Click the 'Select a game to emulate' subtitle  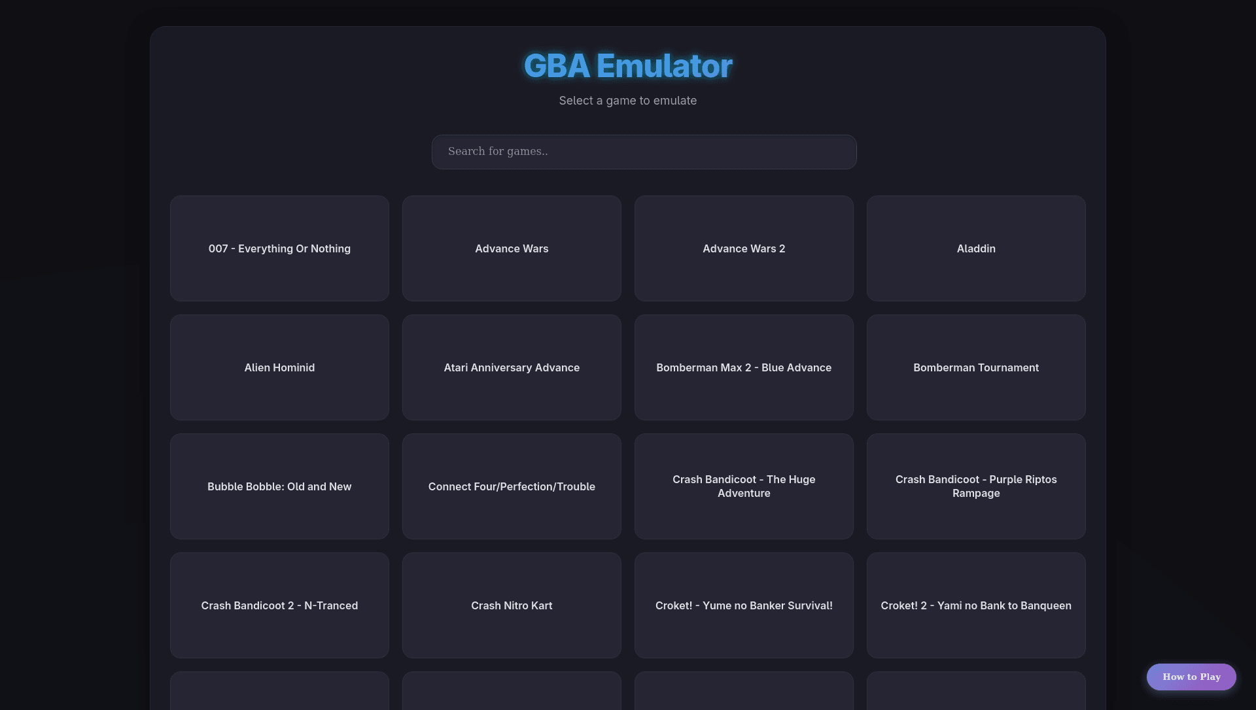coord(628,101)
